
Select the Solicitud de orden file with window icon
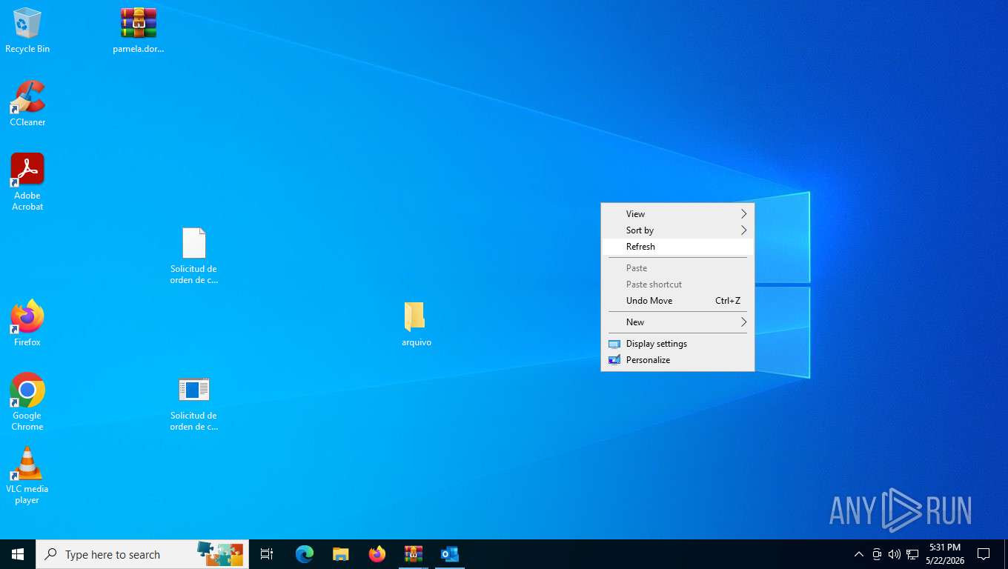pyautogui.click(x=193, y=402)
